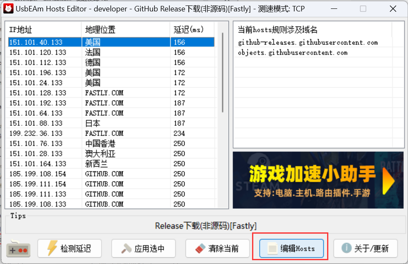This screenshot has width=408, height=264.
Task: Select the row 151.101.28.133
Action: tap(111, 154)
